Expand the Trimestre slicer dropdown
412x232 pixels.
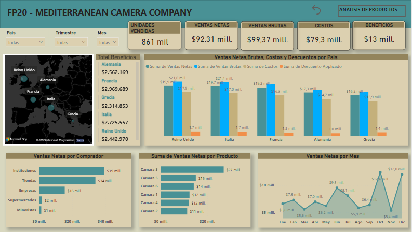coord(72,42)
